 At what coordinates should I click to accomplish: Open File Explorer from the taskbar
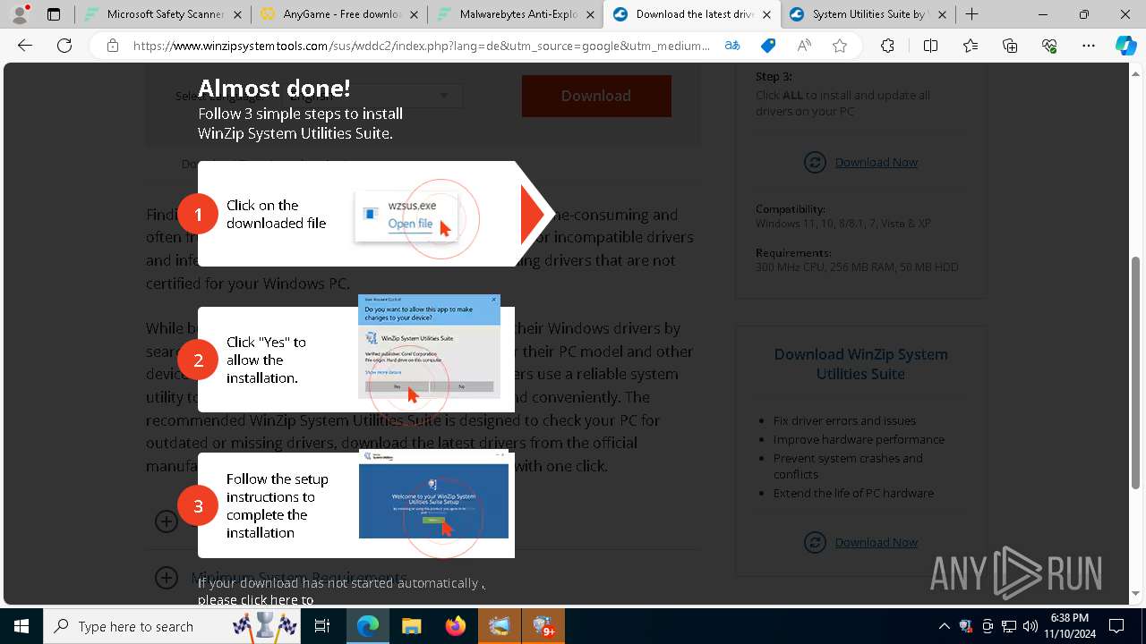coord(411,626)
